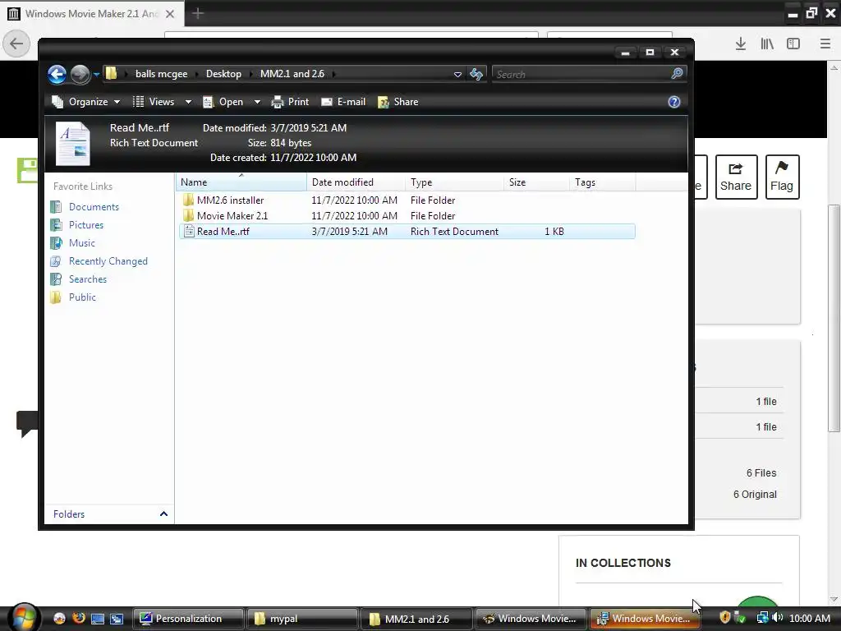Screen dimensions: 841x631
Task: Click the Explorer Back arrow button
Action: coord(57,74)
